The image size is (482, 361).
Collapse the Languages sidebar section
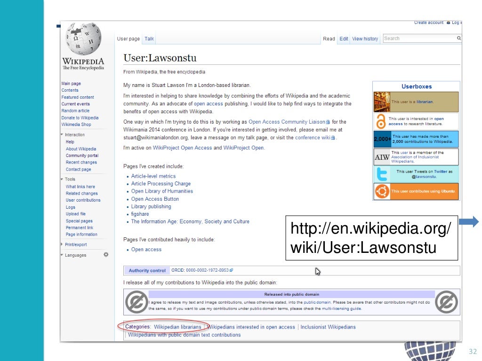coord(62,255)
